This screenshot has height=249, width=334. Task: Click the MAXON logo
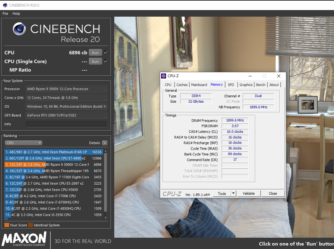click(x=24, y=239)
